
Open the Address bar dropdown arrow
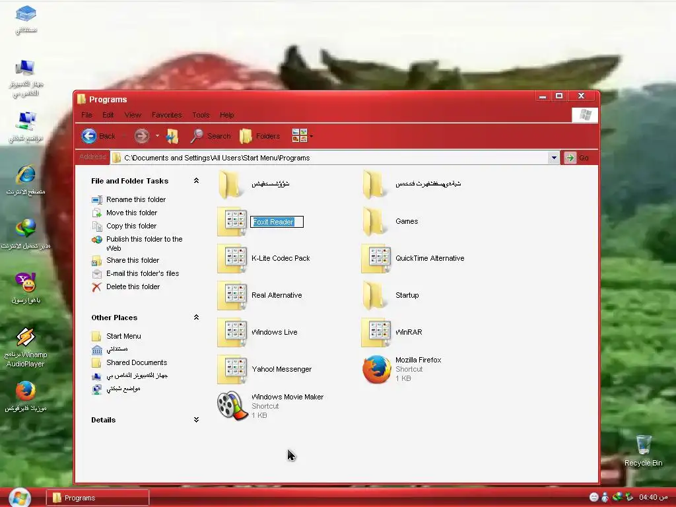coord(554,158)
